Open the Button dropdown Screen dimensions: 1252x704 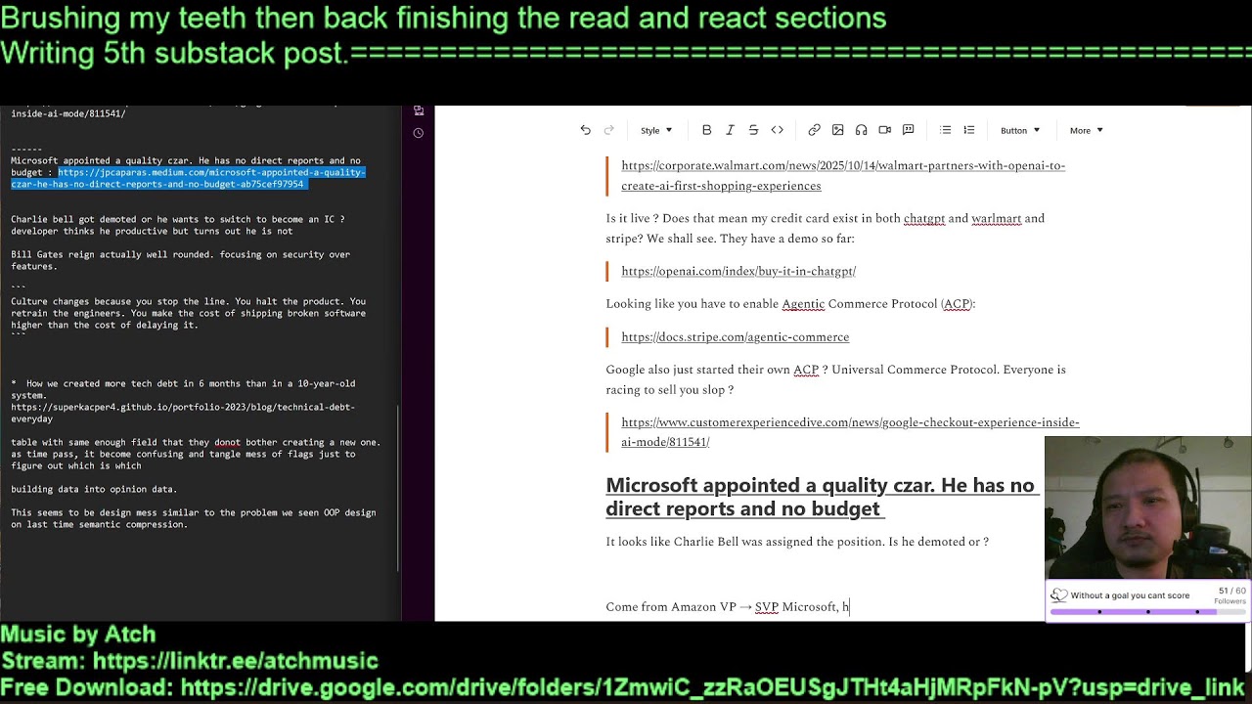coord(1019,130)
